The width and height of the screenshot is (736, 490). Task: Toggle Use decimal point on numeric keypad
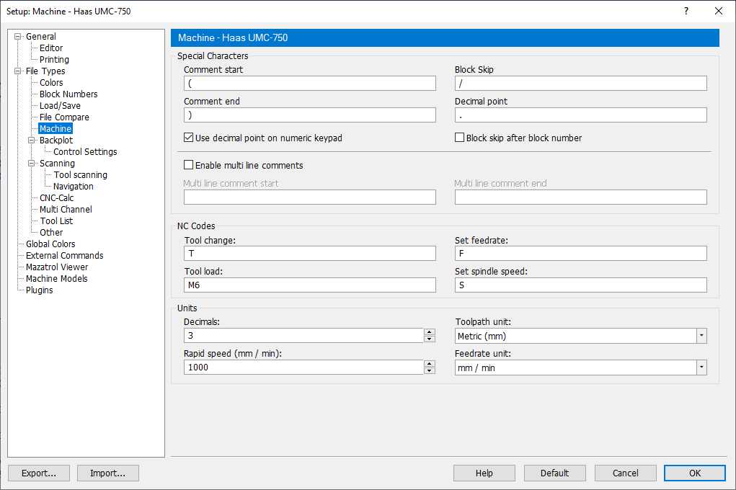189,138
